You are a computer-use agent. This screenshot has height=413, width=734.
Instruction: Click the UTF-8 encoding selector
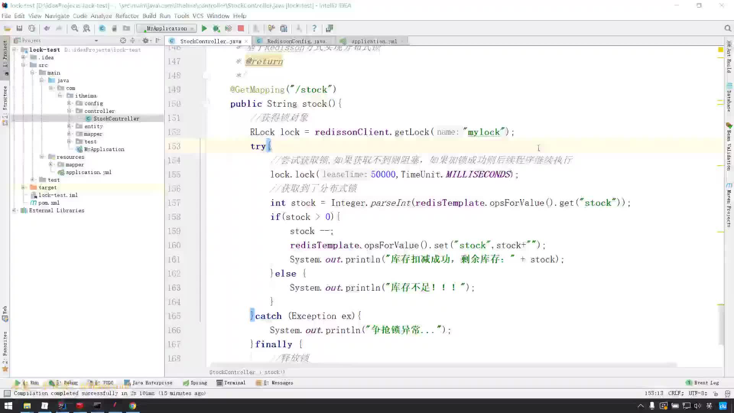click(698, 393)
